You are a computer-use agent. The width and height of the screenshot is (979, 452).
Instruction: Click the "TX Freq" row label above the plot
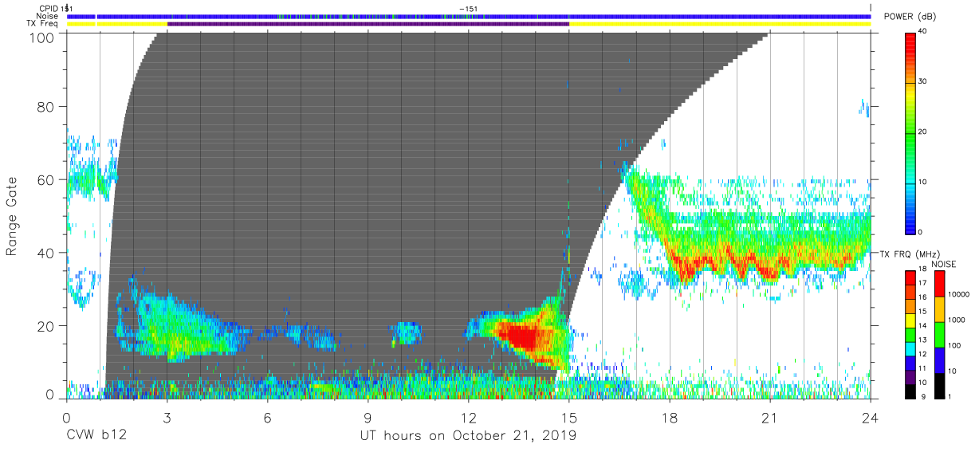pos(44,24)
